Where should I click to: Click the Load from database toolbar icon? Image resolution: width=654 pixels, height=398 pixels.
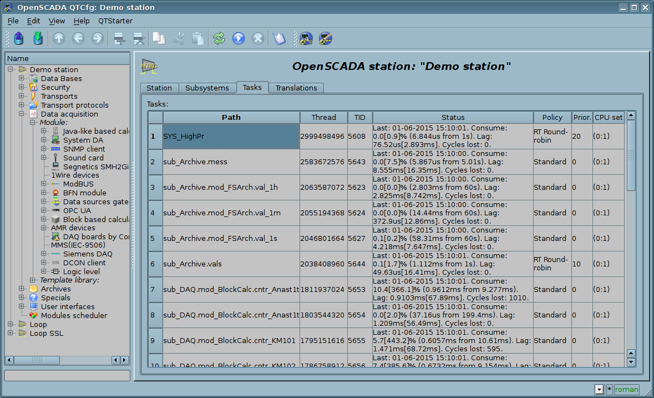click(19, 38)
